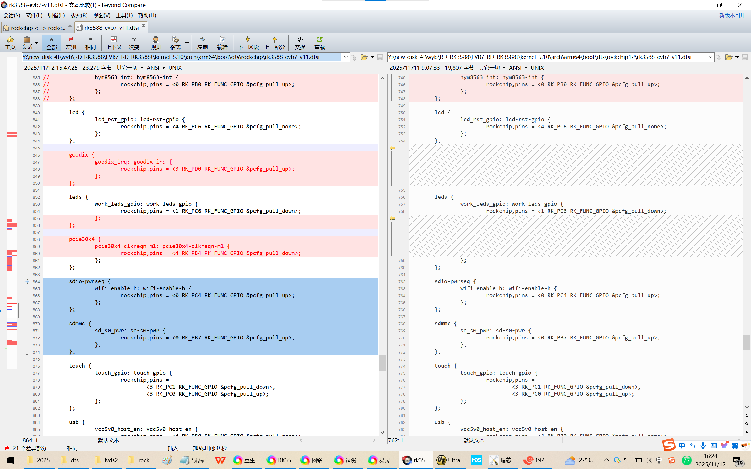751x469 pixels.
Task: Click the Home (主页) toolbar icon
Action: [x=10, y=43]
